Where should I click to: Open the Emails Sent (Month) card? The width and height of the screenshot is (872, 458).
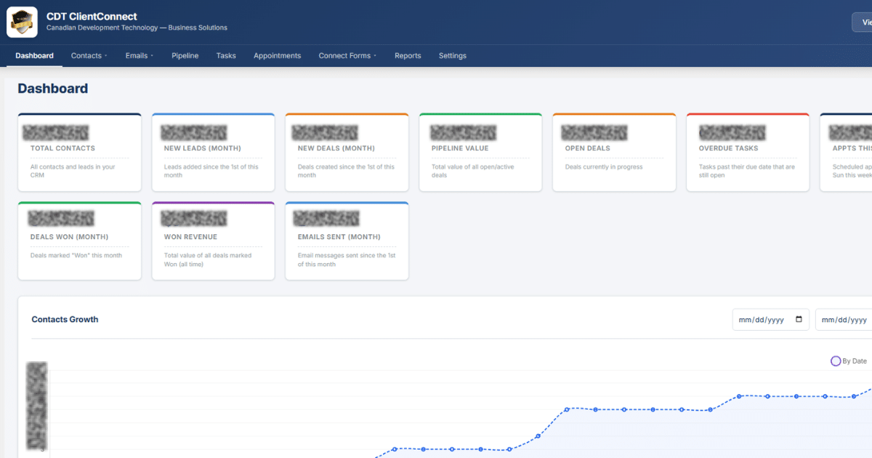point(347,241)
